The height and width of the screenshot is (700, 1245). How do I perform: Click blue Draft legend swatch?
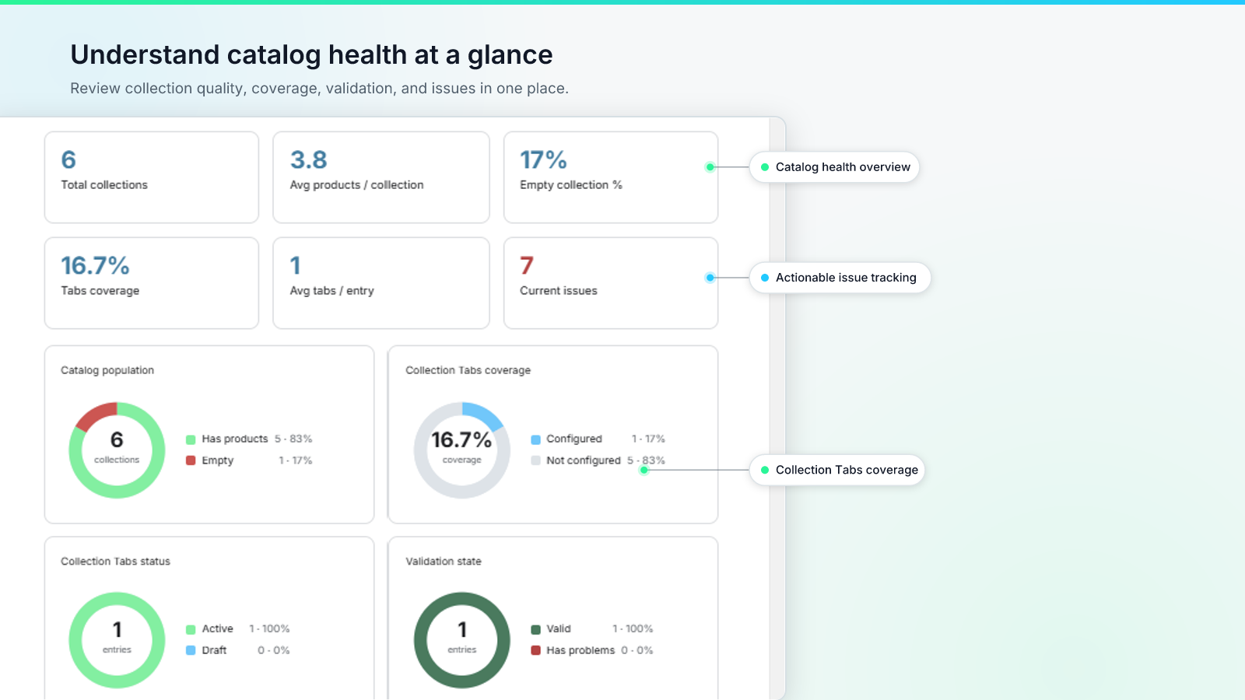[x=191, y=650]
